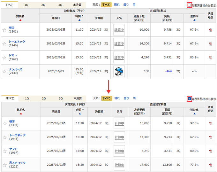Sort by 銘柄名 red arrow in lower table

21,113
